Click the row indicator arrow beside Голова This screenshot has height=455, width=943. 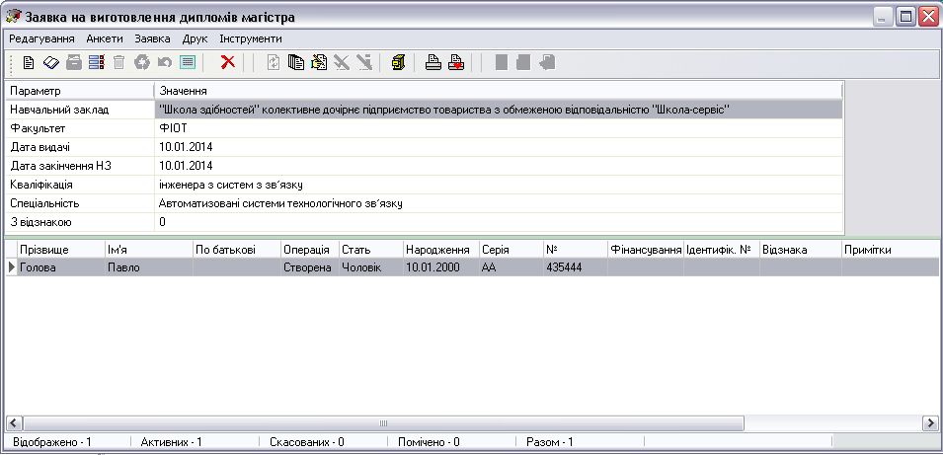tap(12, 267)
